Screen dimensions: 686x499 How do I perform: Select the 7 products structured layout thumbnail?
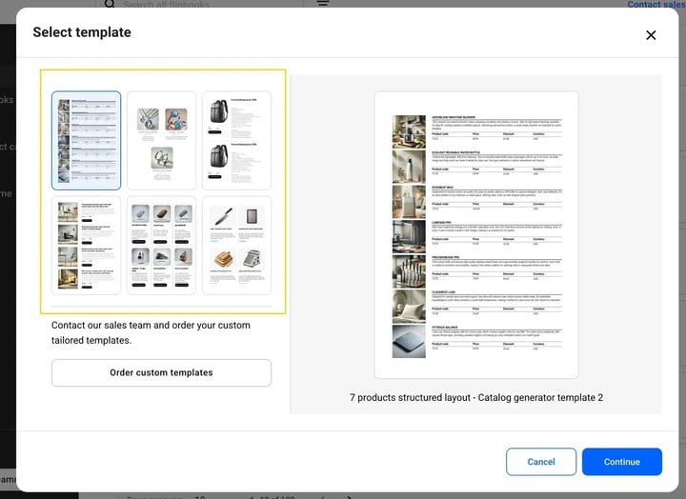pos(86,140)
